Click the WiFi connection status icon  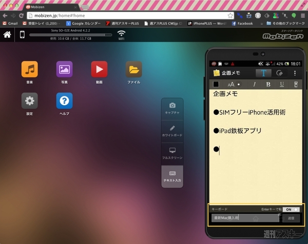[x=121, y=35]
